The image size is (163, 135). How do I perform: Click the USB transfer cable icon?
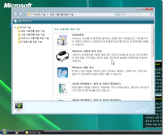63,56
